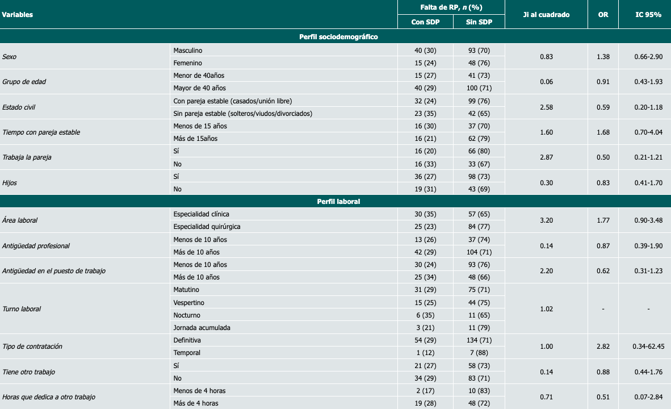Select the IC 95% column header
Viewport: 671px width, 409px height.
coord(648,15)
